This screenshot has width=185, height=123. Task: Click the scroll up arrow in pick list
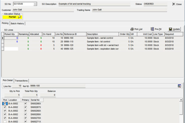(181, 100)
